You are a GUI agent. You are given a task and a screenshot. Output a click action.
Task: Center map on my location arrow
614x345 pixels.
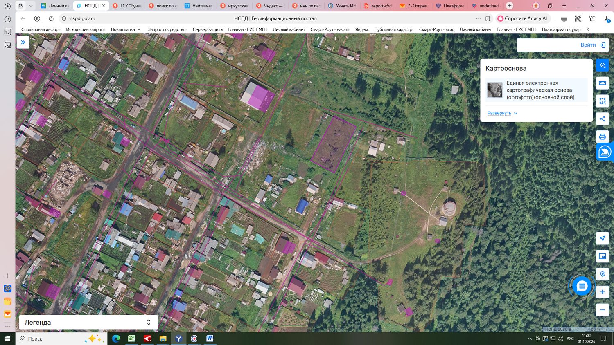(x=603, y=238)
